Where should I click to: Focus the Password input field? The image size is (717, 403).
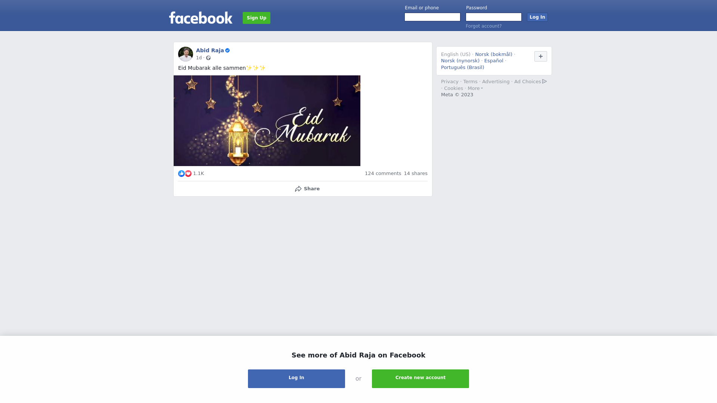click(494, 17)
